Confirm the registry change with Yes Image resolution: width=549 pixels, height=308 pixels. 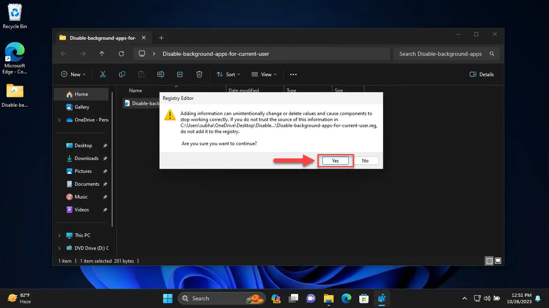(x=335, y=160)
